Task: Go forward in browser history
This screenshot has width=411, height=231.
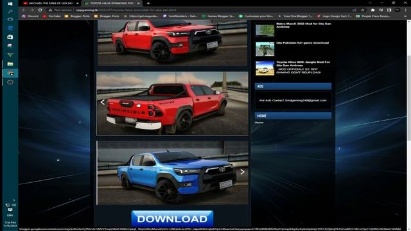Action: pos(32,10)
